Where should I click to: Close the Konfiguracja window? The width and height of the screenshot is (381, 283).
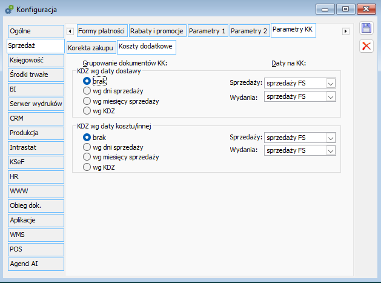366,9
